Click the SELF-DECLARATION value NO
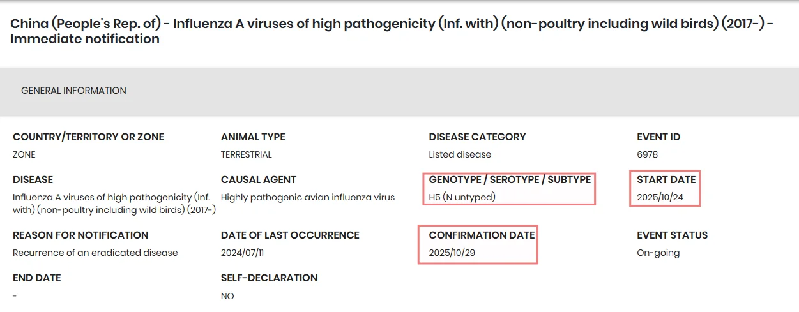The image size is (799, 312). click(x=227, y=296)
